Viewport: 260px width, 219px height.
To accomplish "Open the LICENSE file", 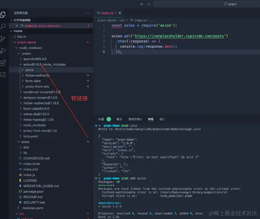I will tap(51, 180).
